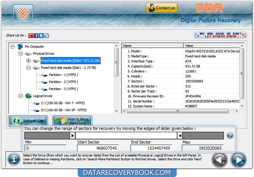
Task: Click details panel horizontal scroll right arrow
Action: pyautogui.click(x=237, y=111)
